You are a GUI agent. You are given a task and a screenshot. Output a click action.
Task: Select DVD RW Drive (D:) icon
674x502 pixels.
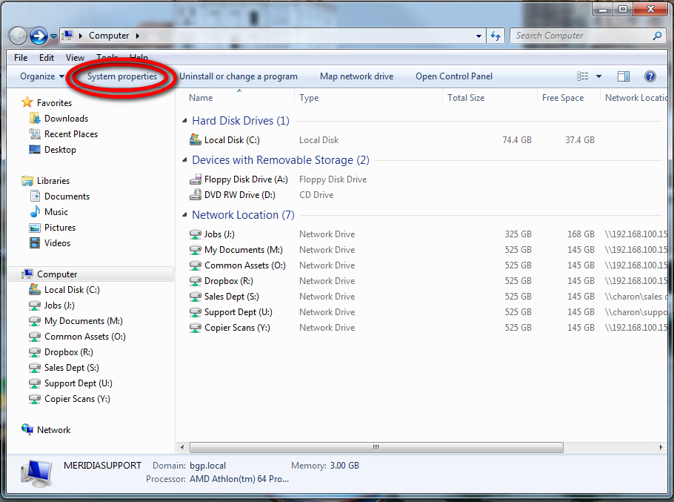pyautogui.click(x=196, y=195)
